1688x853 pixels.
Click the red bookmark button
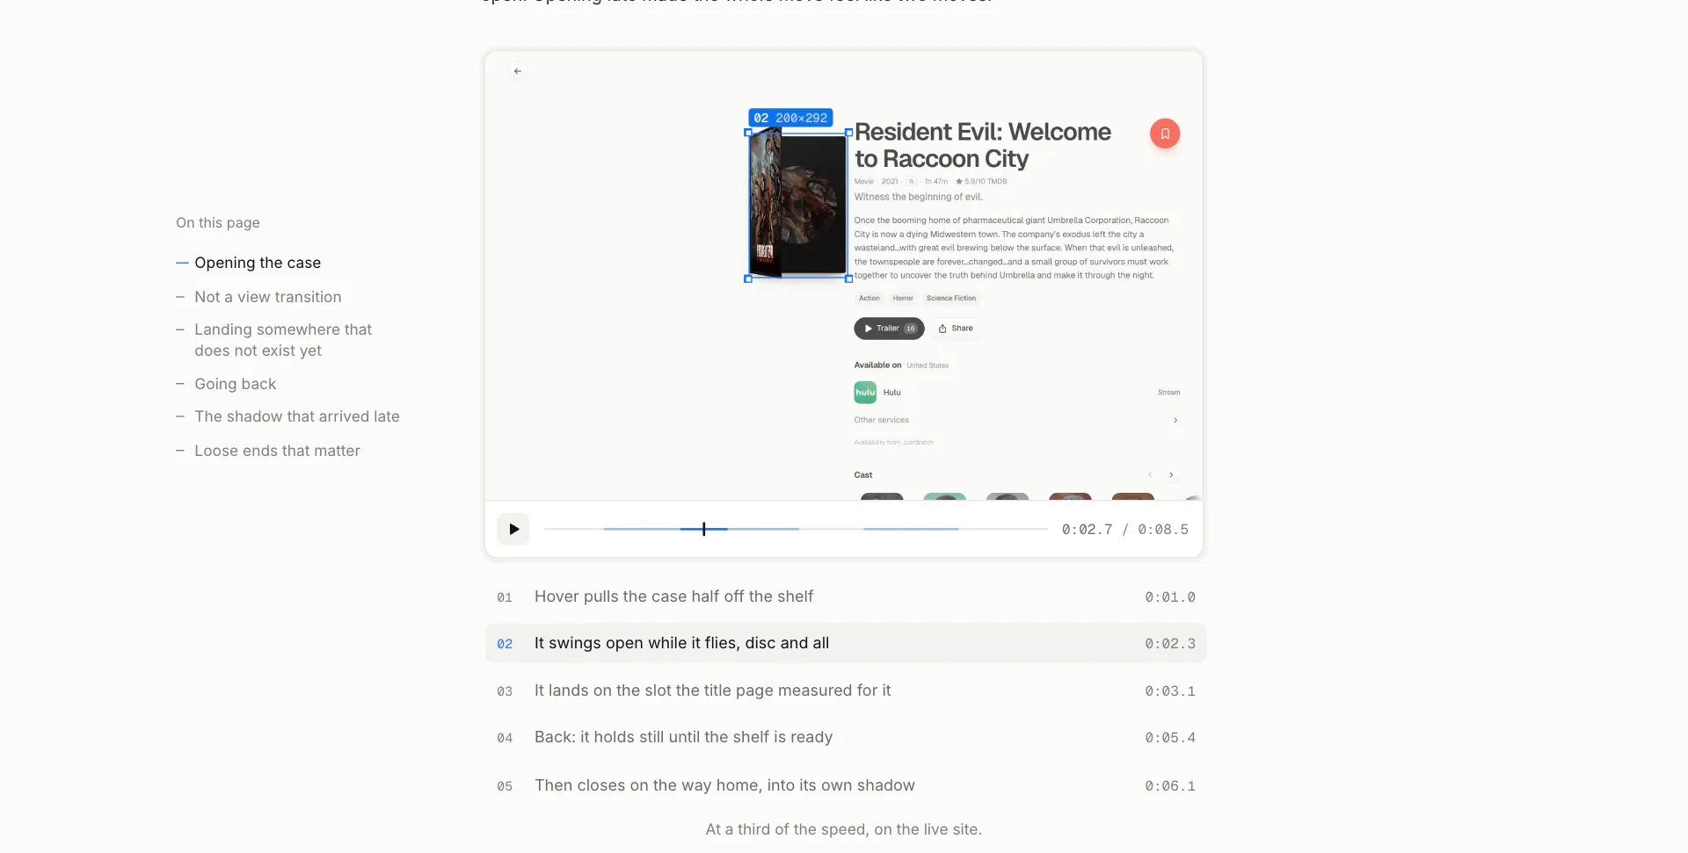pos(1165,134)
